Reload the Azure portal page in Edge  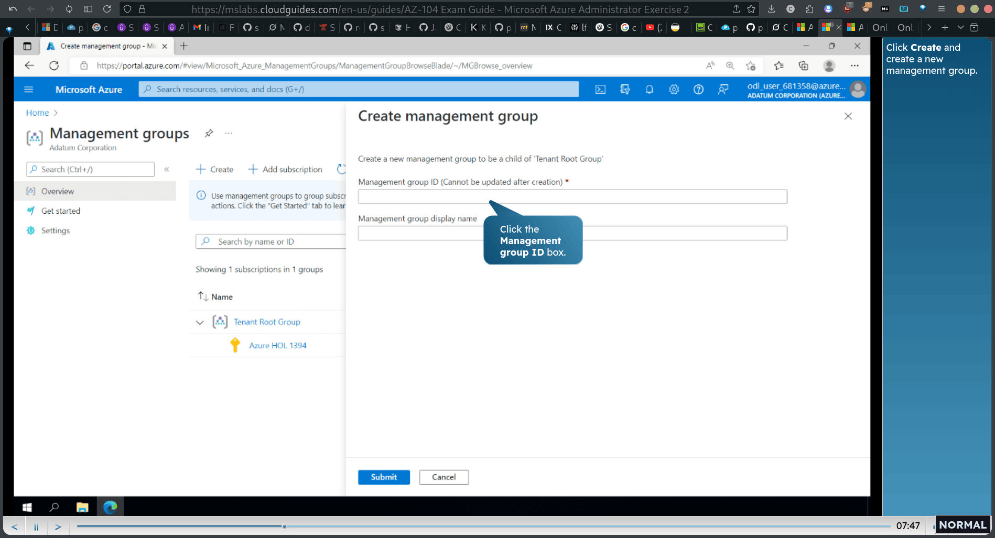click(54, 65)
